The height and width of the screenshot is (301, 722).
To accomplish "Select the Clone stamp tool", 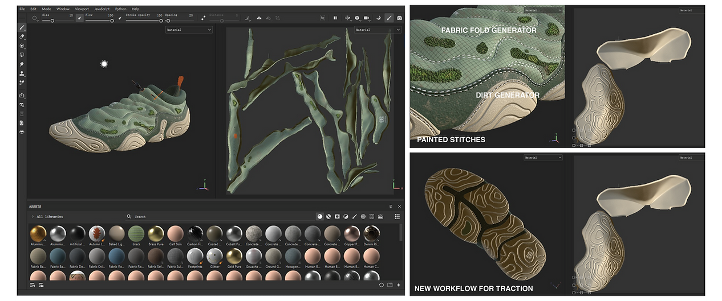I will (x=22, y=73).
